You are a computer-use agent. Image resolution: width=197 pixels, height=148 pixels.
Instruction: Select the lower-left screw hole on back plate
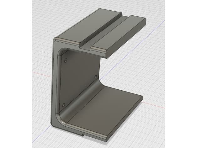click(64, 105)
